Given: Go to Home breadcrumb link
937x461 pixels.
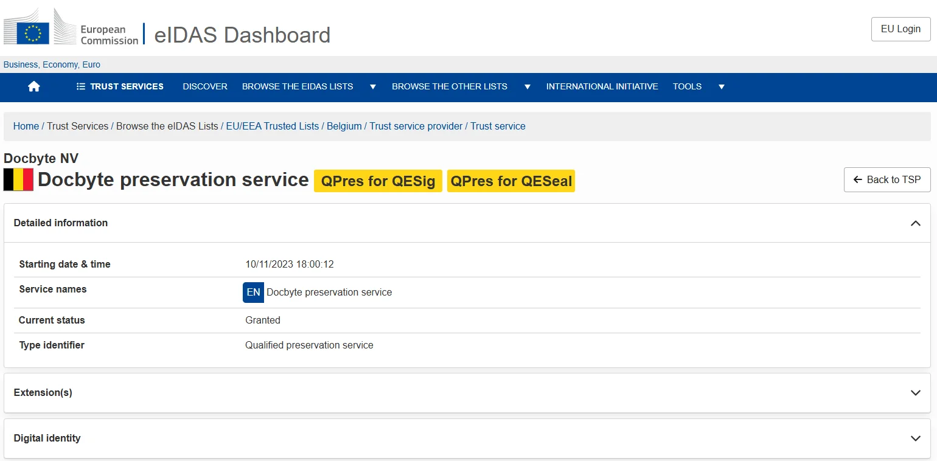Looking at the screenshot, I should click(26, 127).
